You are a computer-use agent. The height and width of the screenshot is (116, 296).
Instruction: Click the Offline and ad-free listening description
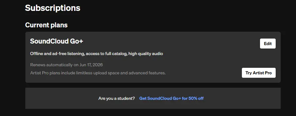point(96,54)
